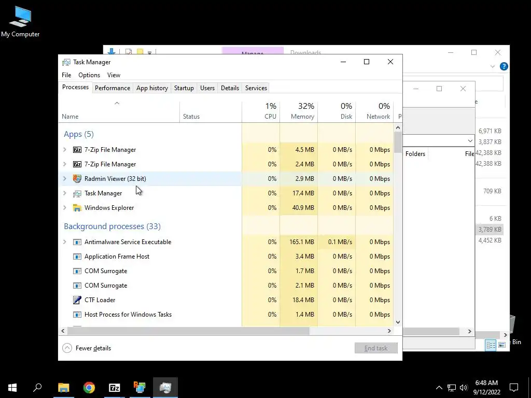Image resolution: width=531 pixels, height=398 pixels.
Task: Click the Radmin Viewer process icon
Action: coord(77,179)
